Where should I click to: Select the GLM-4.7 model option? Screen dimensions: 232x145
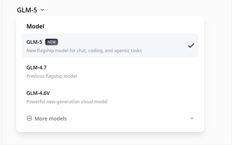pyautogui.click(x=37, y=68)
